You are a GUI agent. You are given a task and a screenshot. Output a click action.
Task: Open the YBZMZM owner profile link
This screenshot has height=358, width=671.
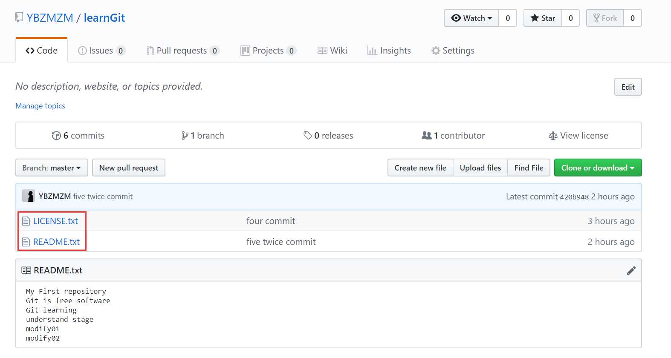[50, 18]
